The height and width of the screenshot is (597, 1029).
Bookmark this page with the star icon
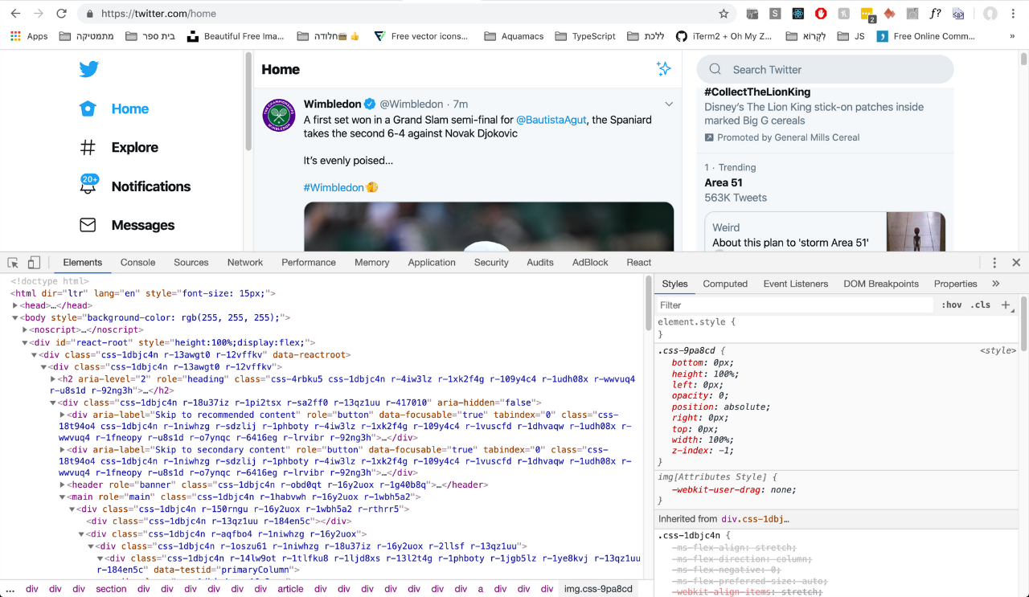coord(724,14)
